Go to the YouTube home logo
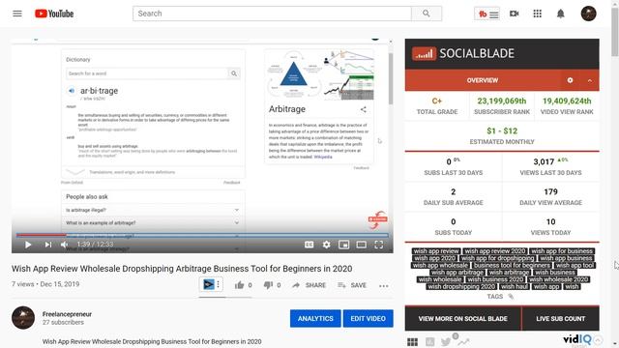Viewport: 619px width, 348px height. tap(54, 14)
